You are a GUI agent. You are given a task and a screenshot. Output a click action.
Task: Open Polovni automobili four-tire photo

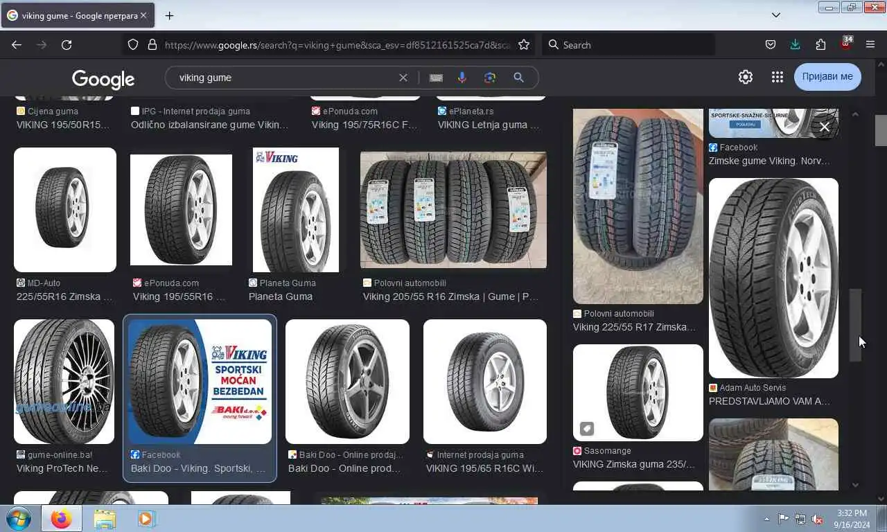(x=453, y=210)
